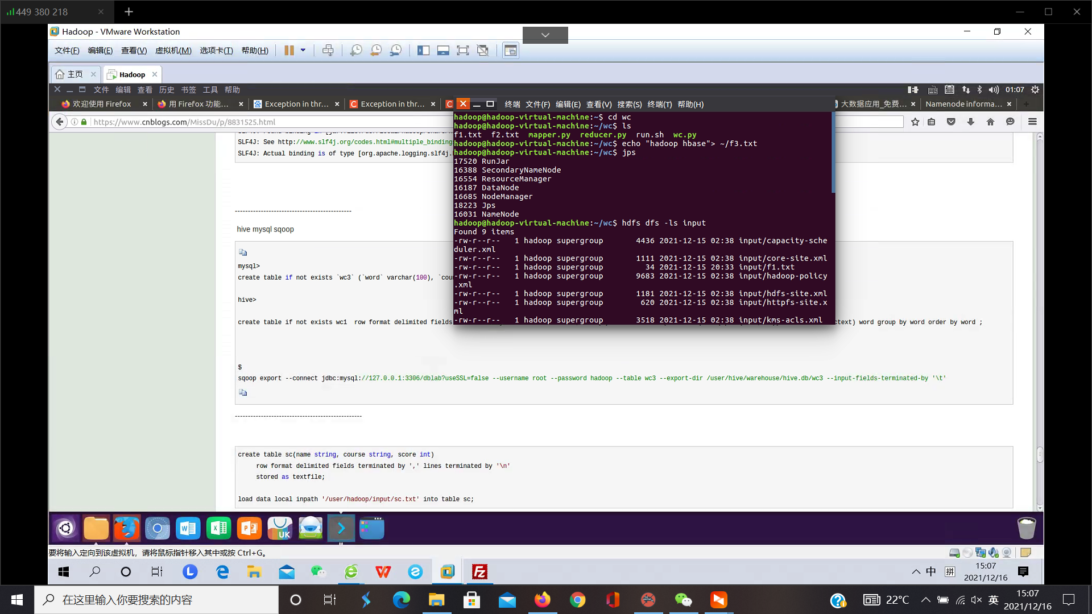Open Firefox hamburger menu
Viewport: 1092px width, 614px height.
click(1032, 122)
